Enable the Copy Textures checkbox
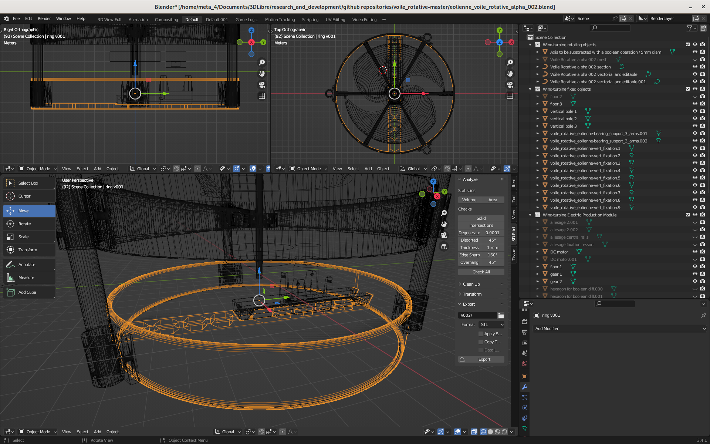 [481, 342]
